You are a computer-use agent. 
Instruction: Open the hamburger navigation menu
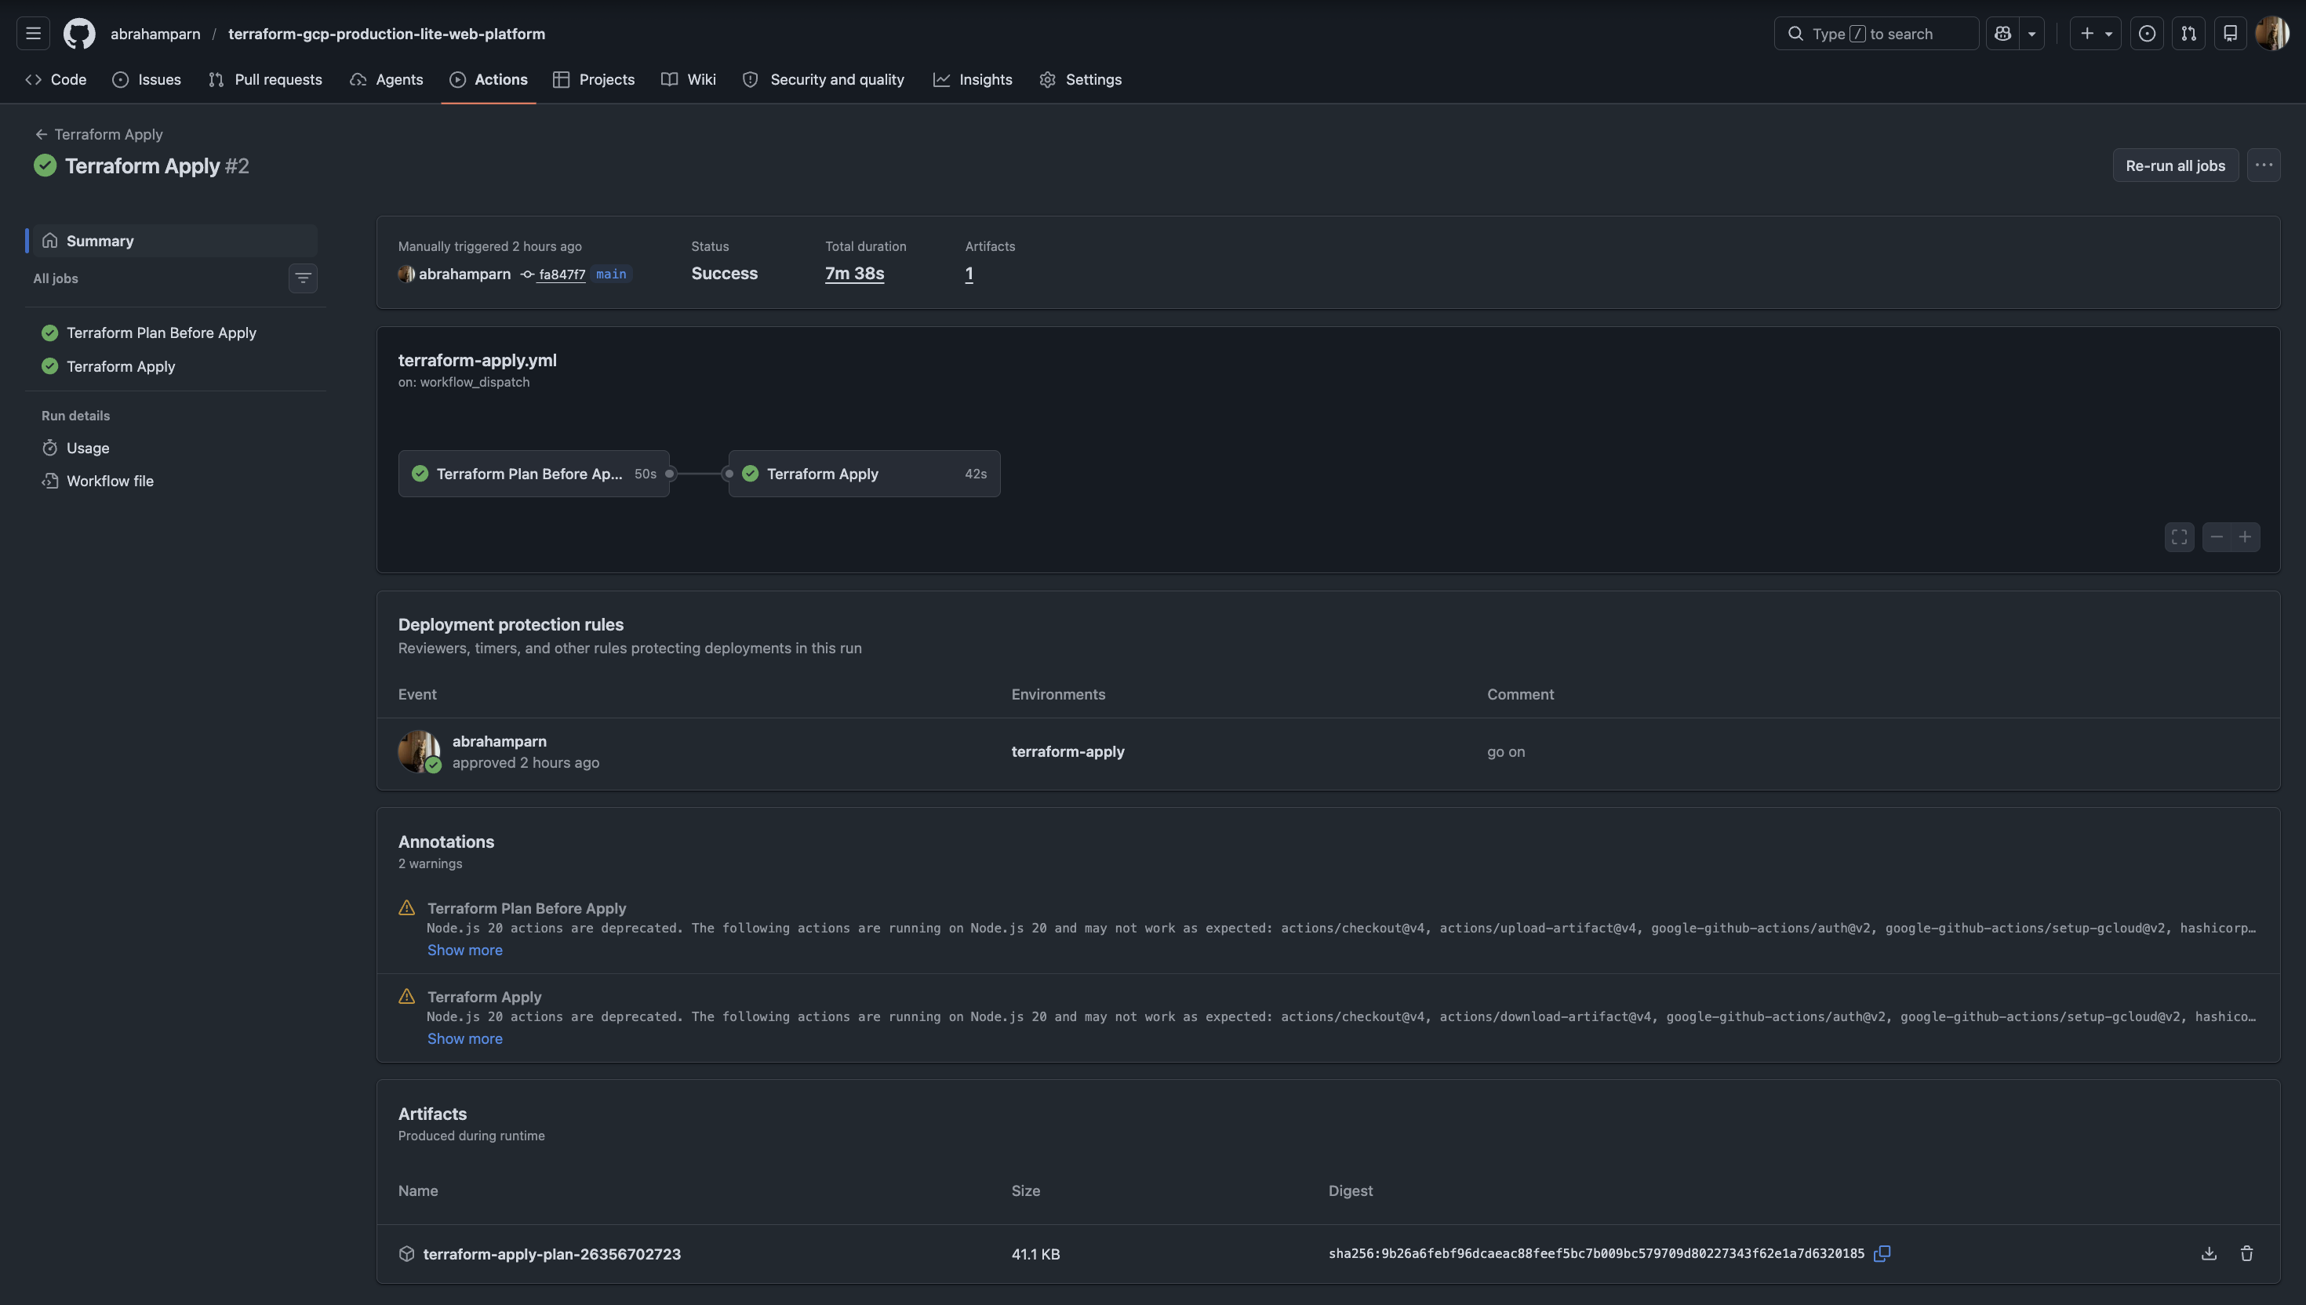[33, 33]
